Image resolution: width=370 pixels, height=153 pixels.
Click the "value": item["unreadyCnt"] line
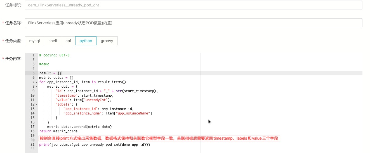(83, 100)
